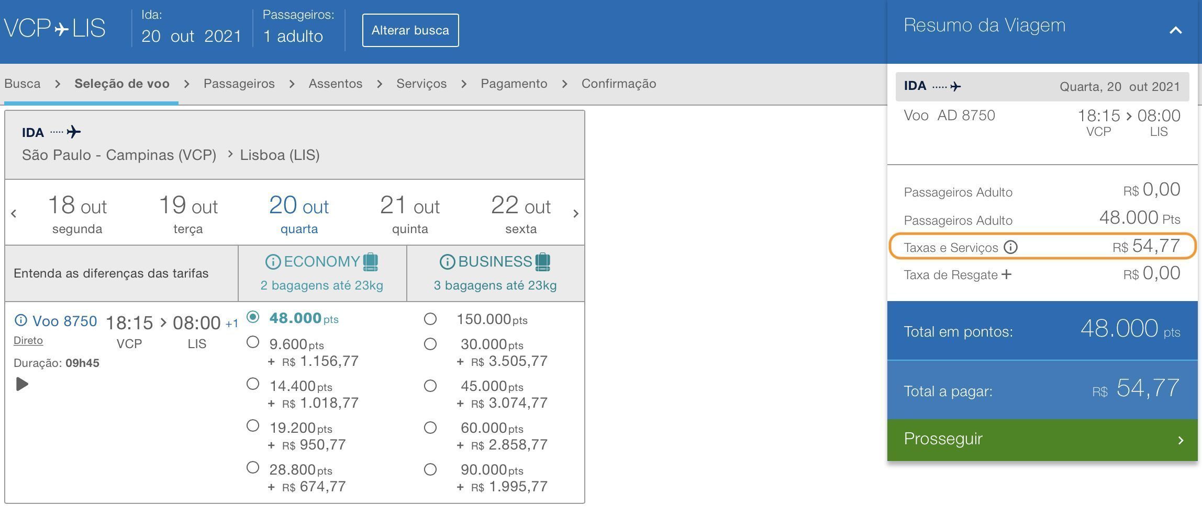The width and height of the screenshot is (1202, 507).
Task: Collapse the Resumo da Viagem panel
Action: tap(1176, 30)
